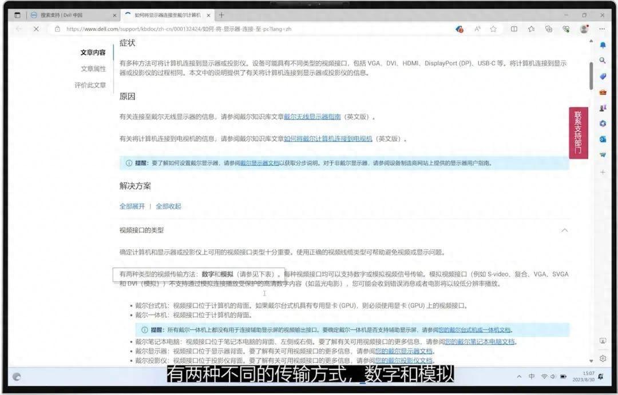The height and width of the screenshot is (395, 618).
Task: Close the 搜索支持 Dell tab
Action: (x=114, y=15)
